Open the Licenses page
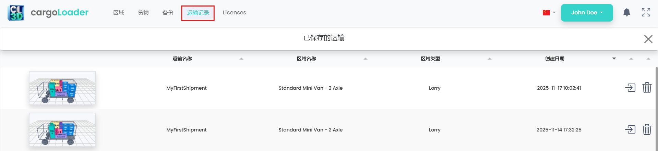This screenshot has height=151, width=658. (234, 13)
